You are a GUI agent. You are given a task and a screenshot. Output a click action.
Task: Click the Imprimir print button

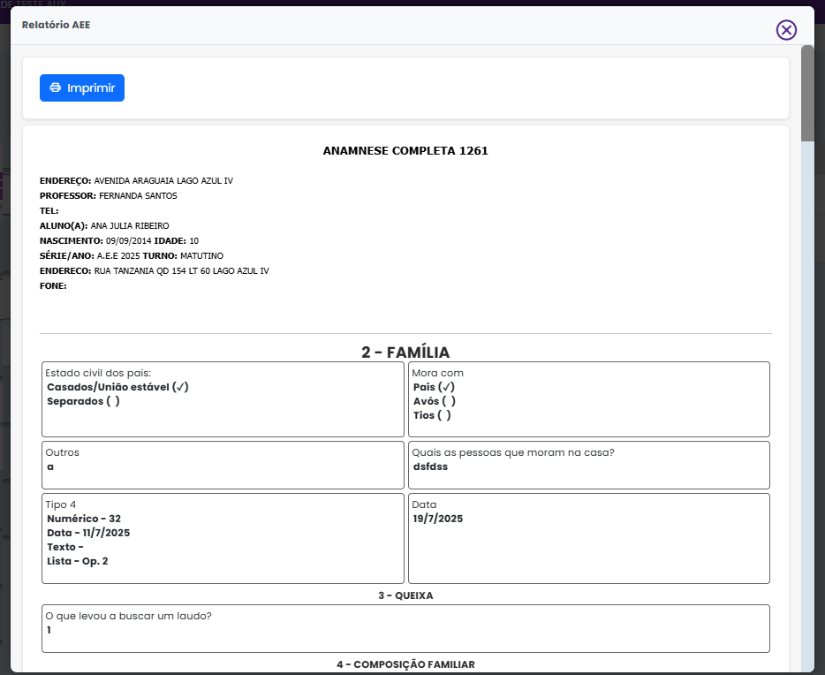pyautogui.click(x=82, y=87)
